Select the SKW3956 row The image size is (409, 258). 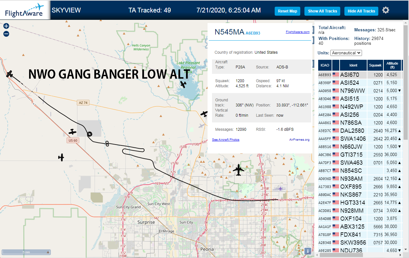(360, 243)
